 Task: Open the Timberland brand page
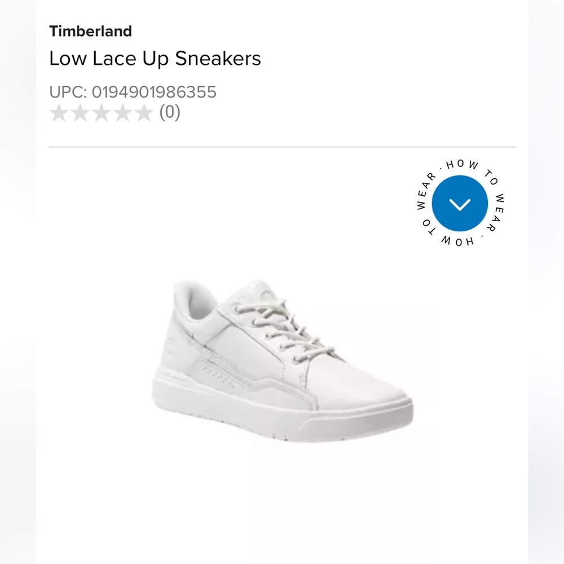click(91, 32)
